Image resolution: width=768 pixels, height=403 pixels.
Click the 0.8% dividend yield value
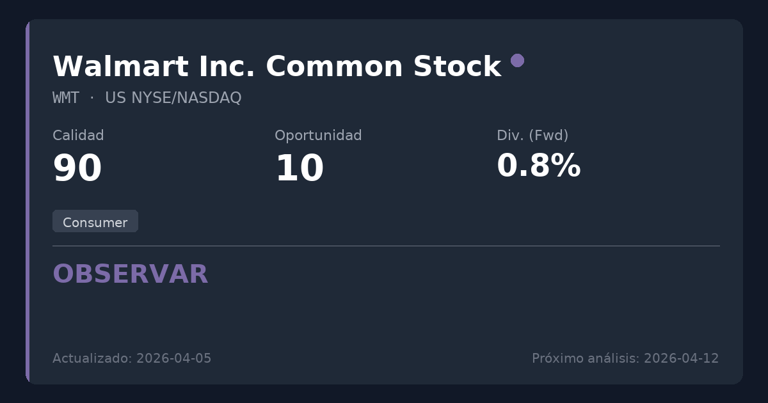538,166
